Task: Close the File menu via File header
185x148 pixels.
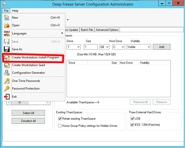Action: (x=6, y=11)
